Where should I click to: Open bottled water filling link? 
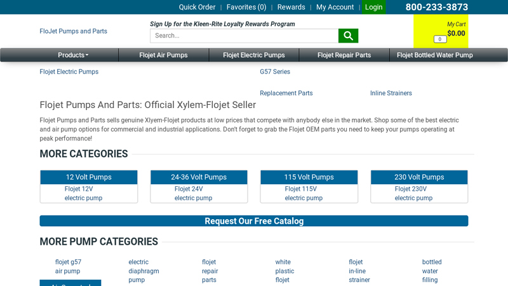(432, 271)
